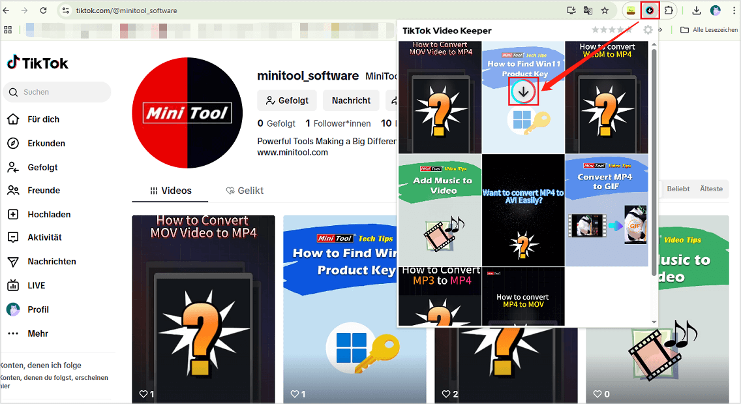
Task: Open the settings gear in TikTok Video Keeper
Action: 648,30
